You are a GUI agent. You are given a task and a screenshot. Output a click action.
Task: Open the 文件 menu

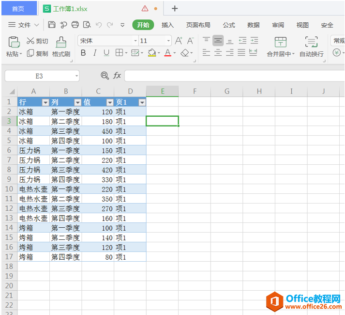pyautogui.click(x=24, y=25)
